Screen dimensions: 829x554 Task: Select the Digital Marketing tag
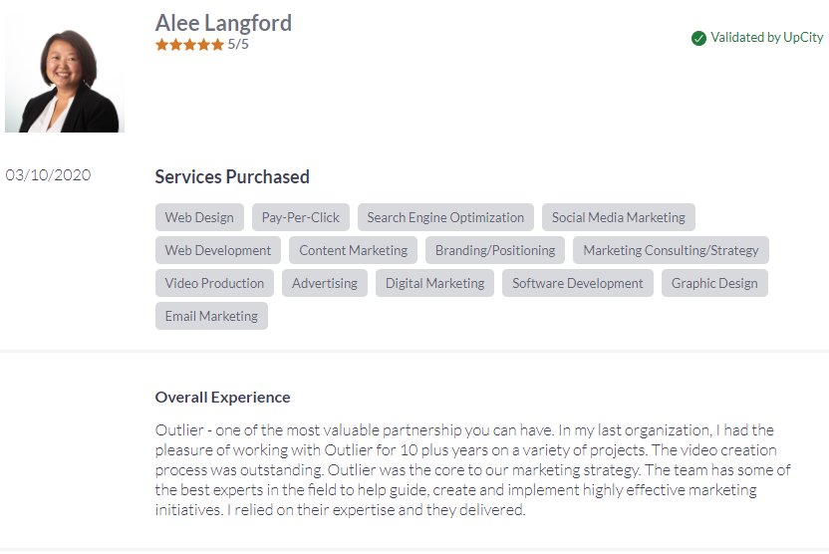(434, 283)
